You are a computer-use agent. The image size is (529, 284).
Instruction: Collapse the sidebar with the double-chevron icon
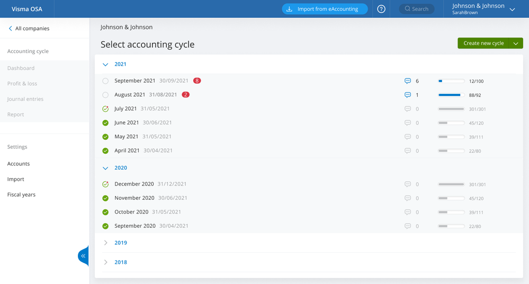tap(84, 256)
